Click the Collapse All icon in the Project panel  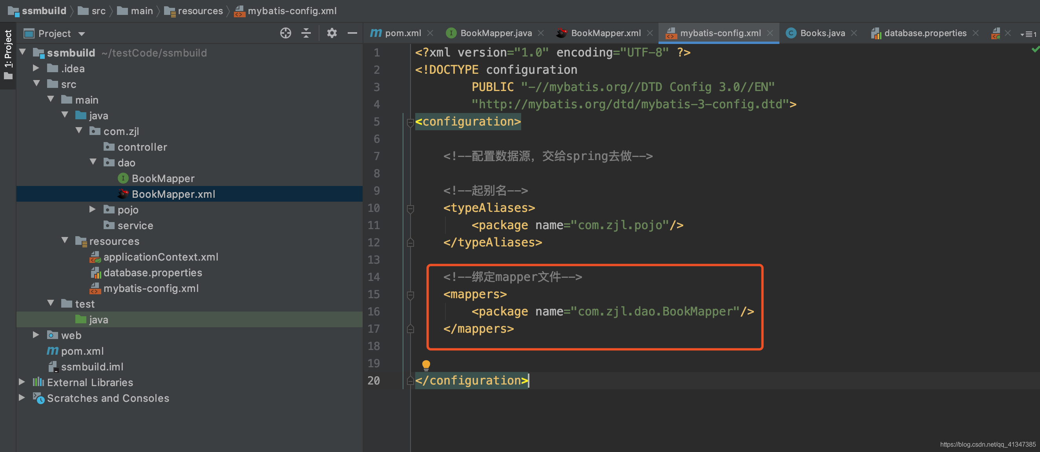click(307, 33)
